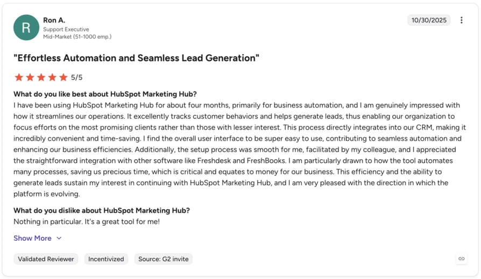Image resolution: width=481 pixels, height=279 pixels.
Task: Click the second rating star
Action: 30,77
